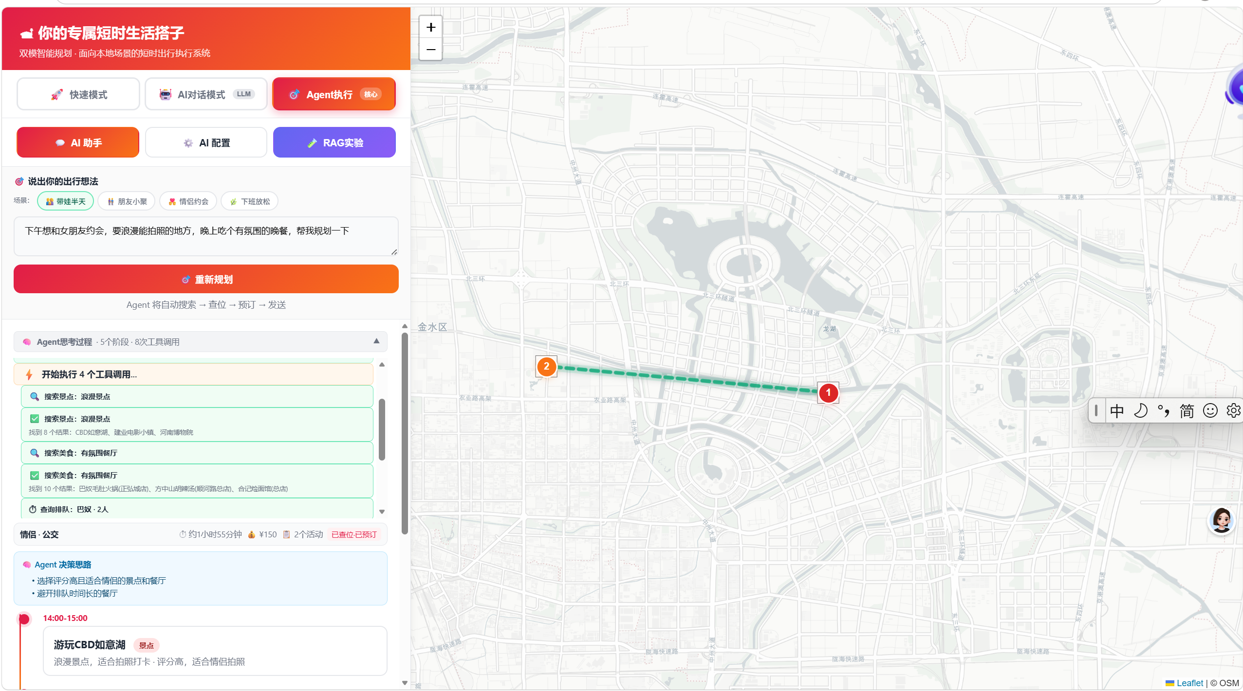
Task: Switch to AI对话模式 tab
Action: (x=206, y=94)
